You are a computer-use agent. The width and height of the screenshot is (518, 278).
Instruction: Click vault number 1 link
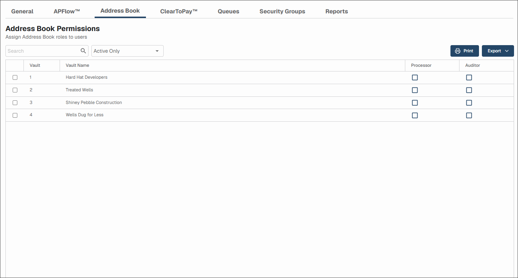click(31, 77)
